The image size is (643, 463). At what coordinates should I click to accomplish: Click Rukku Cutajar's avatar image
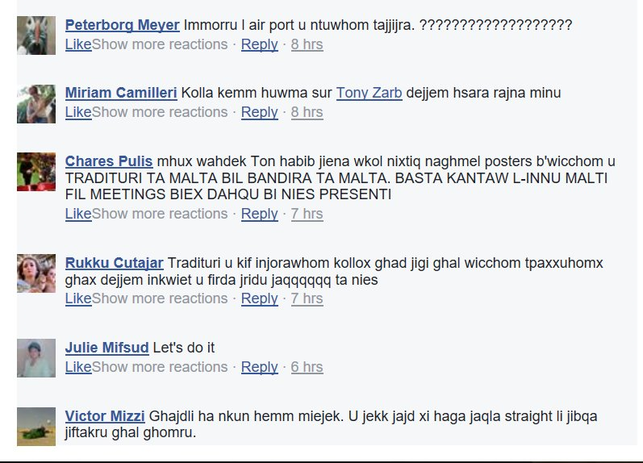click(x=36, y=273)
